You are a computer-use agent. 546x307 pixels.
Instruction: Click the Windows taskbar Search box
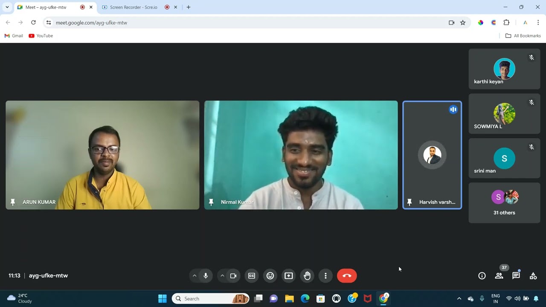point(211,298)
